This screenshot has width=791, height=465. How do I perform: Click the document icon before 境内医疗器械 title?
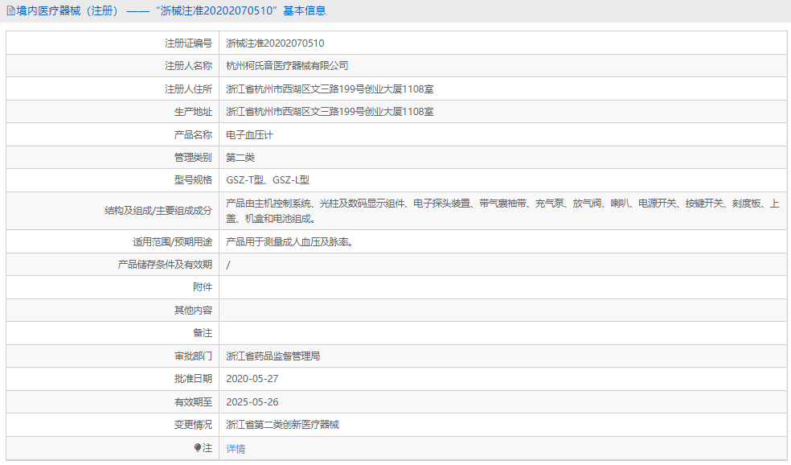click(x=10, y=10)
